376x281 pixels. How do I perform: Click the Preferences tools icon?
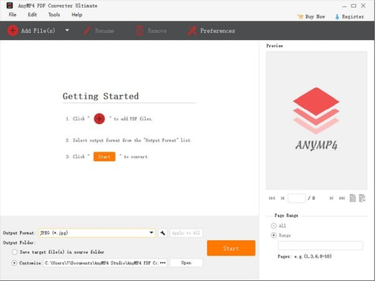192,31
